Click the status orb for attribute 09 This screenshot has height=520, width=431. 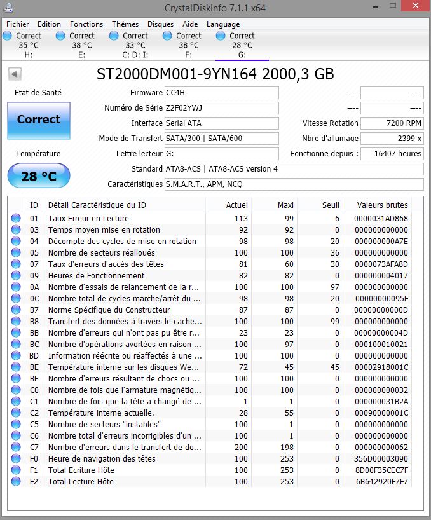(16, 275)
